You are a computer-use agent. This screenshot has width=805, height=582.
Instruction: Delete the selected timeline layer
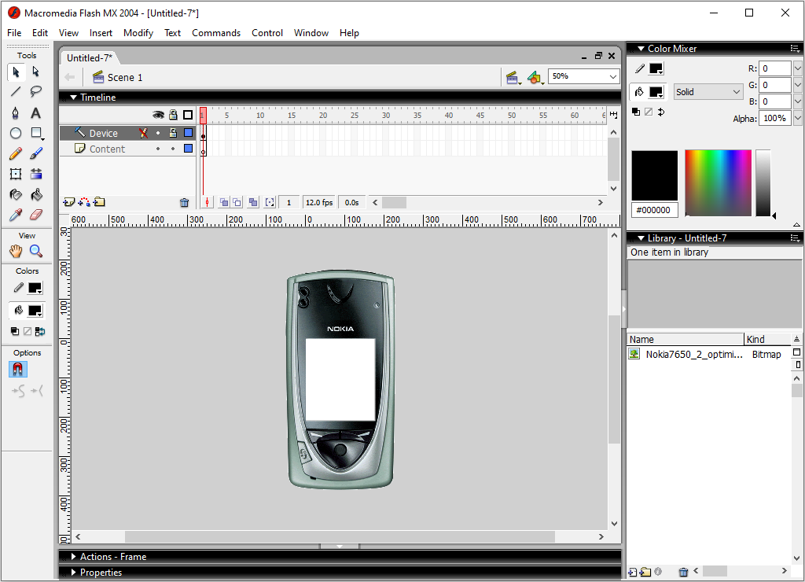(x=184, y=203)
